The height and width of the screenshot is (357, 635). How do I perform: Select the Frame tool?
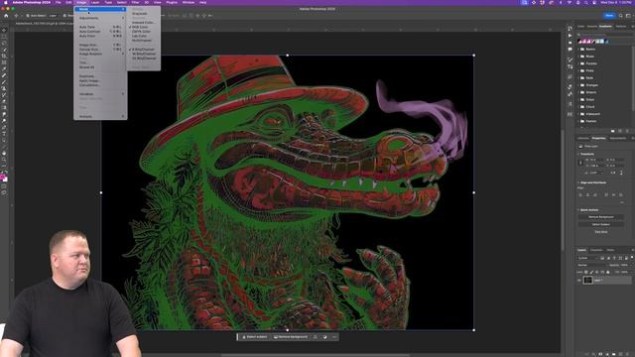pyautogui.click(x=4, y=62)
